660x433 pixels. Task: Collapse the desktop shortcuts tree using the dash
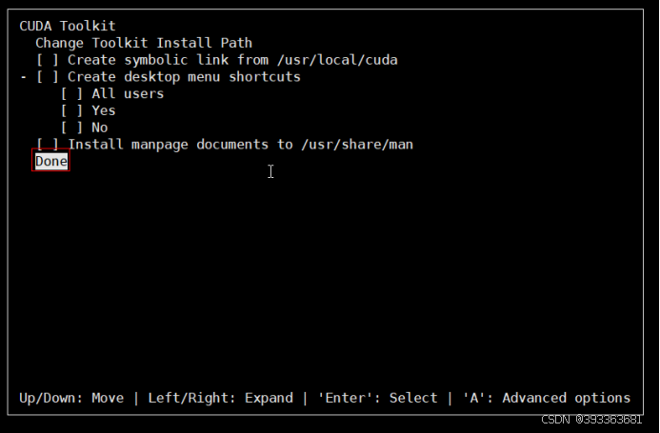tap(24, 77)
